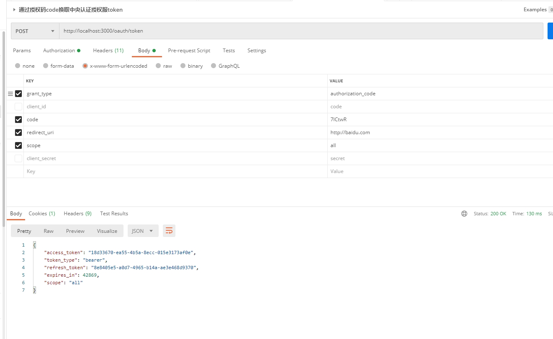Expand the request title disclosure triangle
553x339 pixels.
[x=14, y=10]
